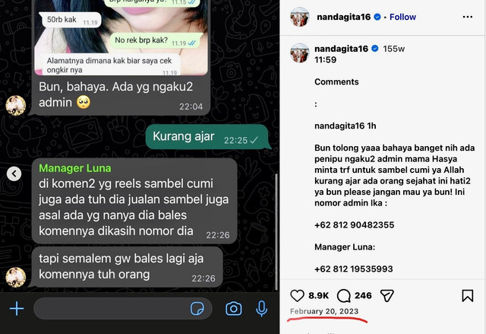
Task: Open the sticker icon in message field
Action: [x=197, y=309]
